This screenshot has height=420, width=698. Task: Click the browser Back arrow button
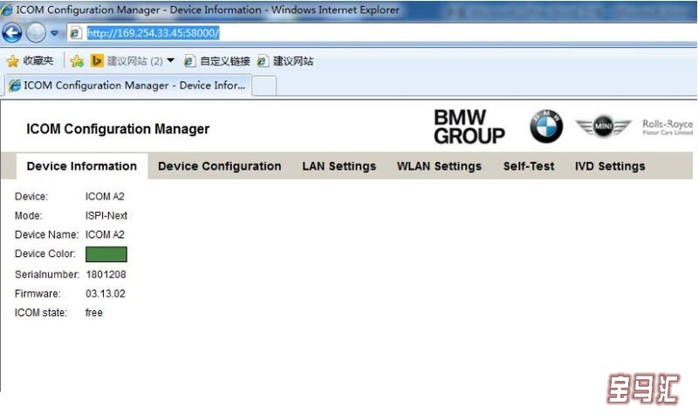12,33
